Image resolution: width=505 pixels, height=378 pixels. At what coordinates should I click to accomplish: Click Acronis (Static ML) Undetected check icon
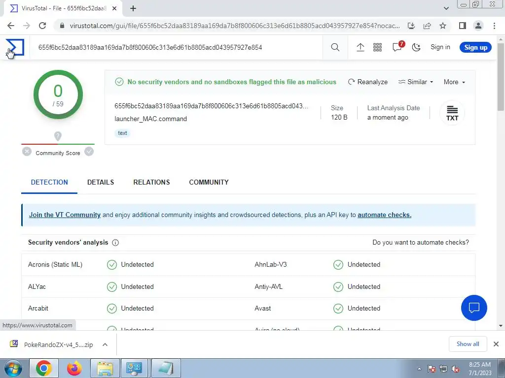[x=112, y=264]
